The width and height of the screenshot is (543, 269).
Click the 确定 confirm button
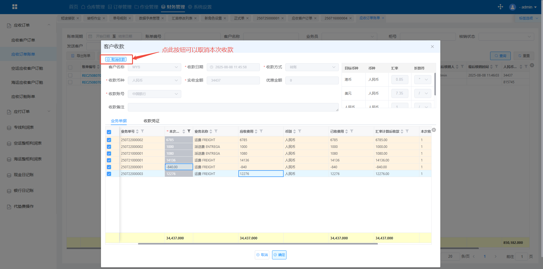[279, 255]
